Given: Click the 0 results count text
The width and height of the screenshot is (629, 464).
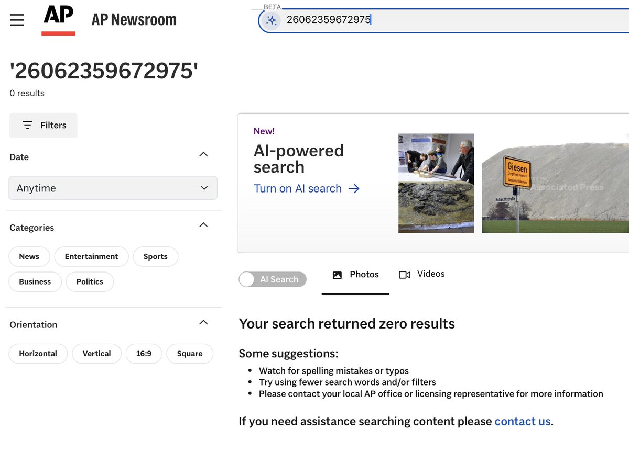Looking at the screenshot, I should pos(27,94).
